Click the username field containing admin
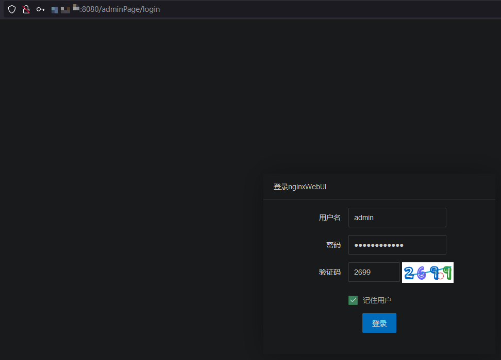This screenshot has height=360, width=501. 397,218
